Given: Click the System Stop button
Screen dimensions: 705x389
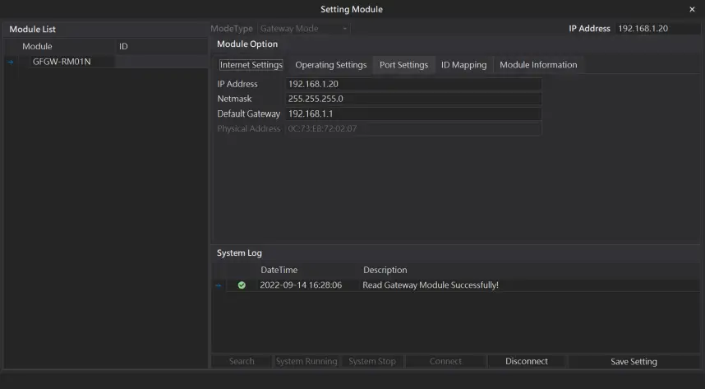Looking at the screenshot, I should click(372, 361).
